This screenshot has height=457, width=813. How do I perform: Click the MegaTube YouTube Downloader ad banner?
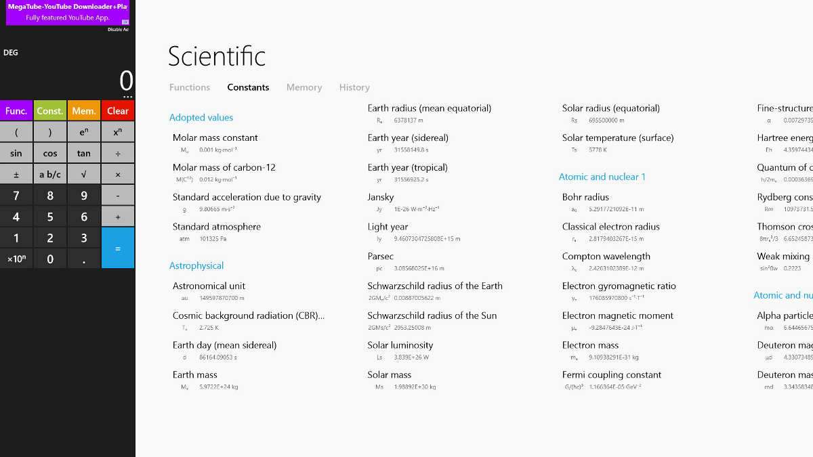point(67,12)
